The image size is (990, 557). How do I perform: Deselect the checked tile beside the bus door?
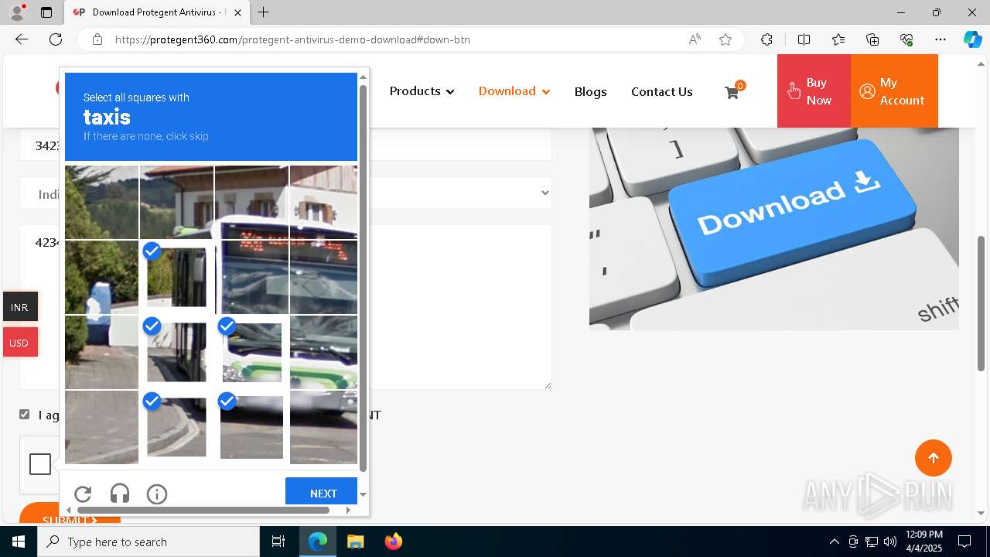pos(176,277)
